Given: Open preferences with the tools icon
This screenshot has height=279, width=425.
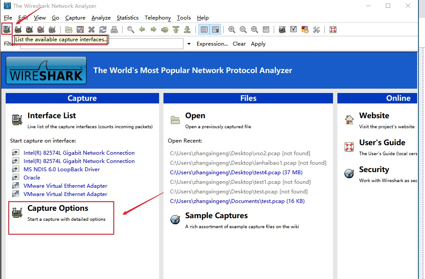Looking at the screenshot, I should point(316,29).
